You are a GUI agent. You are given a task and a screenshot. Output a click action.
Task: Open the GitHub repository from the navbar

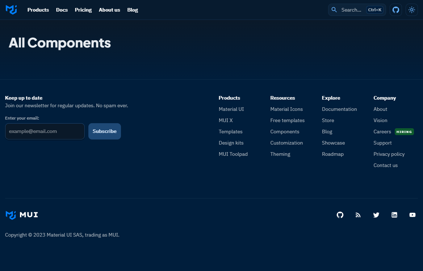pos(395,10)
